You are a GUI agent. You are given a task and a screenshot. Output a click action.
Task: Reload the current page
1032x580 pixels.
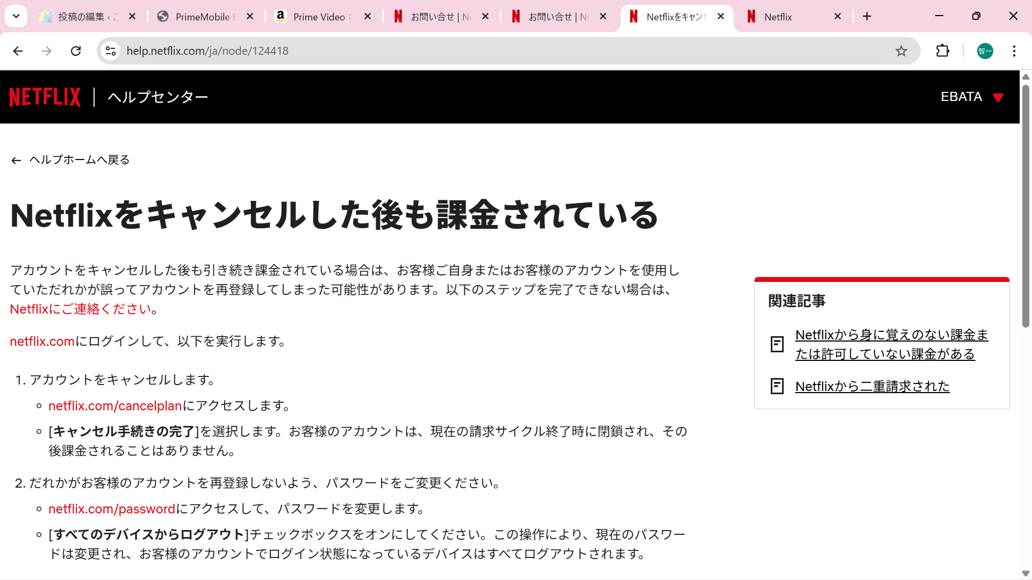76,51
